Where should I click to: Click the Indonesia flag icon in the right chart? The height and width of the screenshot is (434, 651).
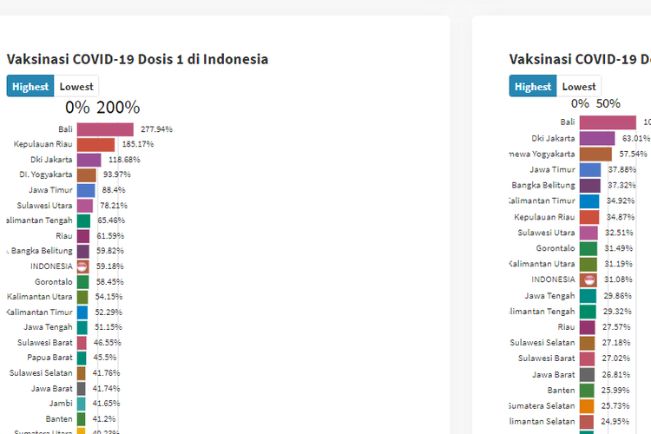point(588,279)
